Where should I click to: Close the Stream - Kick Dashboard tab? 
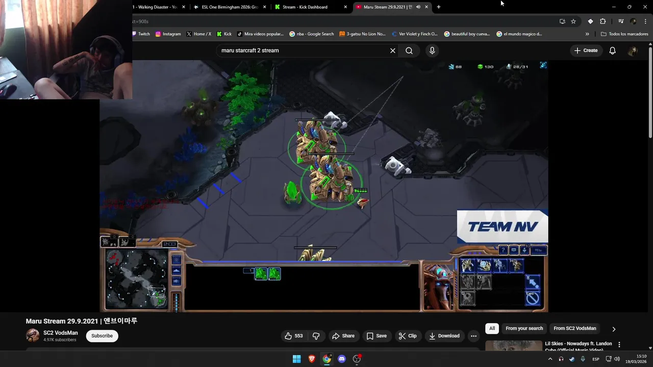tap(345, 7)
